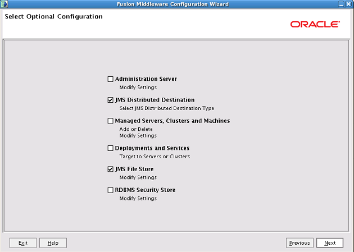Screen dimensions: 354x252
Task: Click the Select Optional Configuration heading
Action: 54,16
